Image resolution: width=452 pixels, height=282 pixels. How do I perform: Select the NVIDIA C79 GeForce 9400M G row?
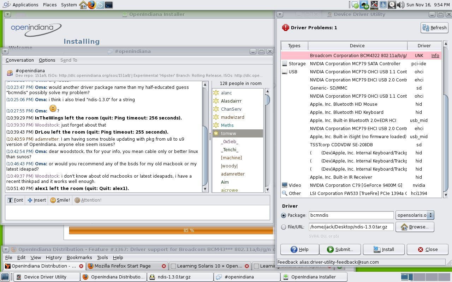[x=361, y=185]
